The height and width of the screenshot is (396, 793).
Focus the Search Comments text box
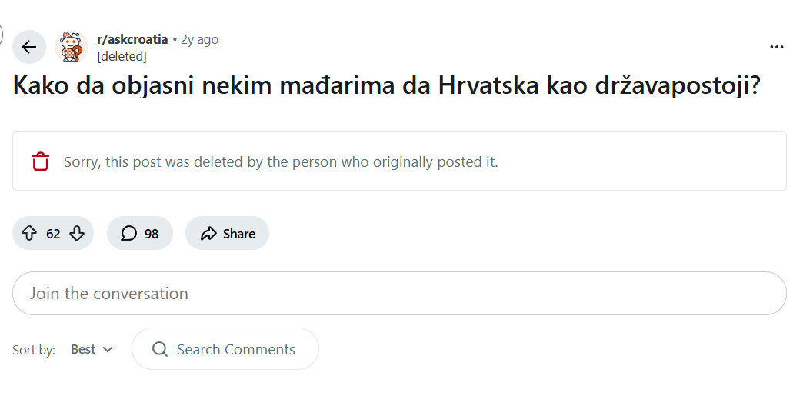[x=235, y=350]
